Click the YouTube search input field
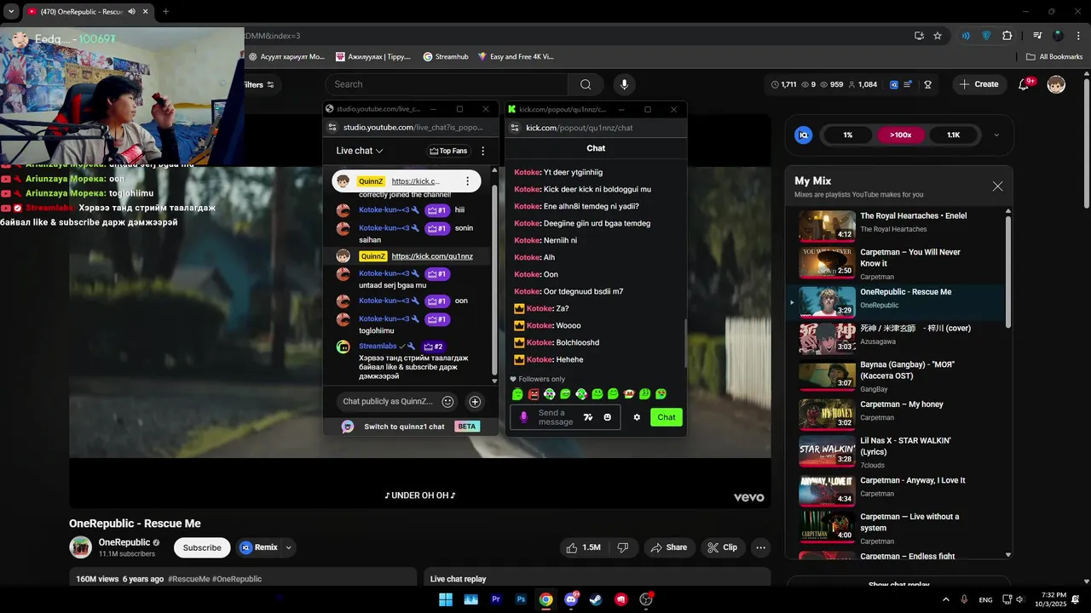Viewport: 1091px width, 613px height. [447, 84]
